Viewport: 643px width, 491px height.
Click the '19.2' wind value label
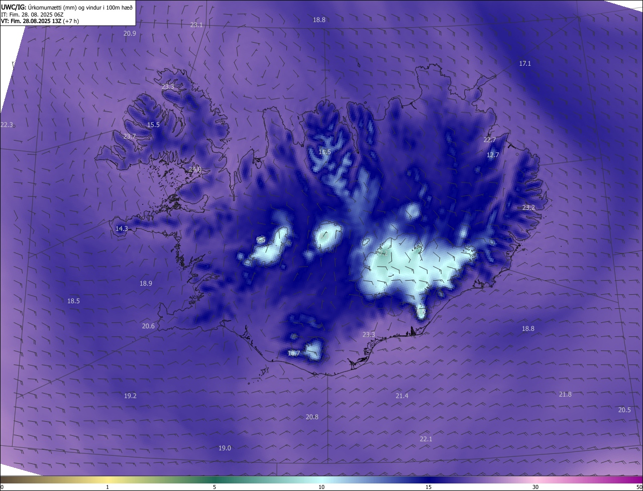click(130, 396)
